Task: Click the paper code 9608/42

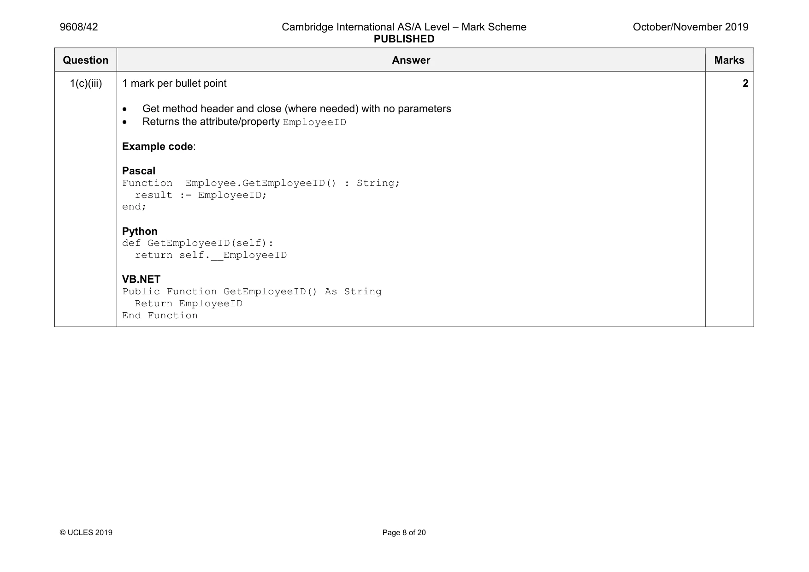Action: pyautogui.click(x=79, y=27)
